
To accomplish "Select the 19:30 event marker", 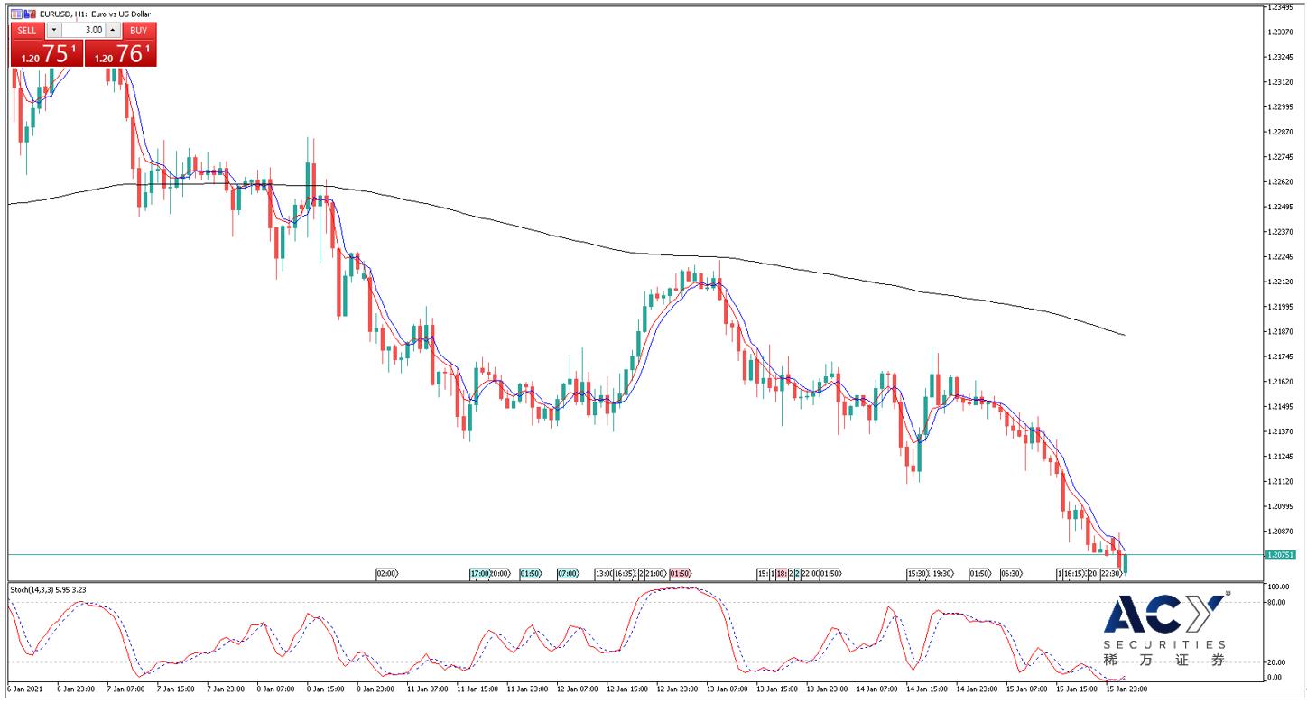I will click(942, 573).
